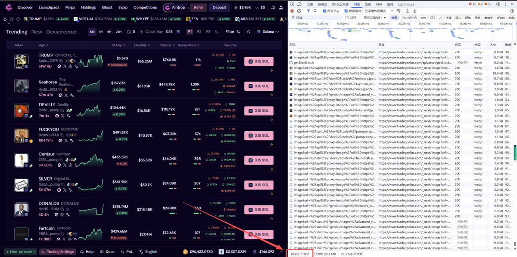This screenshot has height=257, width=517.
Task: Select the P2 preset
Action: (x=199, y=32)
